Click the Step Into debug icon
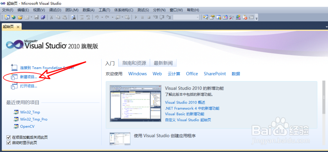This screenshot has height=152, width=328. (x=155, y=17)
